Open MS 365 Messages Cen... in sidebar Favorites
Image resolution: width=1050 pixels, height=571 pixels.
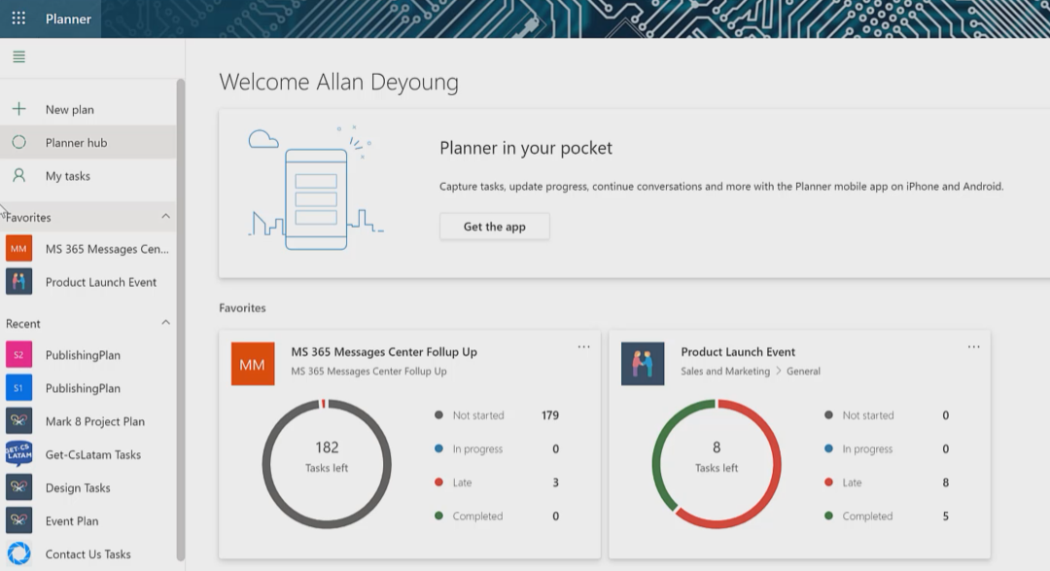tap(88, 249)
